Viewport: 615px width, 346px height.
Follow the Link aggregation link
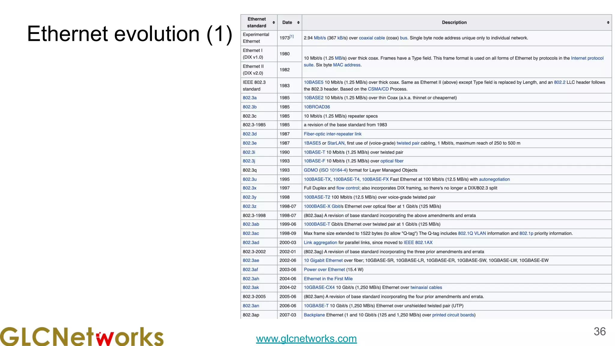coord(320,243)
